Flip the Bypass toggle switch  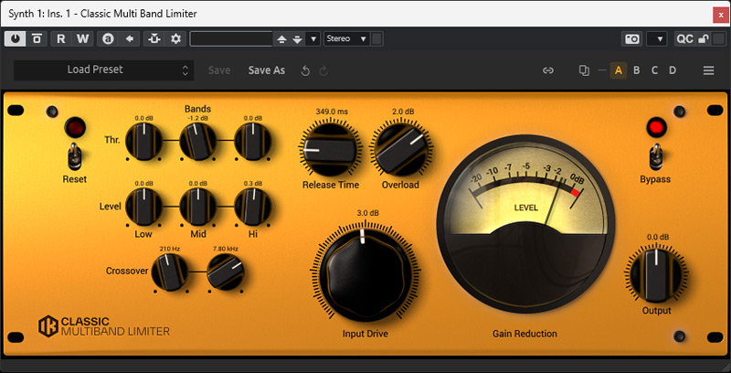point(654,155)
